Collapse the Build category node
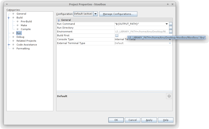This screenshot has width=209, height=129. pyautogui.click(x=9, y=18)
